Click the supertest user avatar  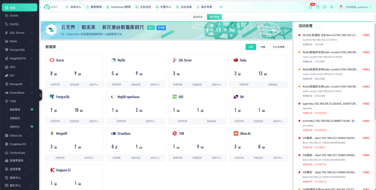pyautogui.click(x=341, y=7)
